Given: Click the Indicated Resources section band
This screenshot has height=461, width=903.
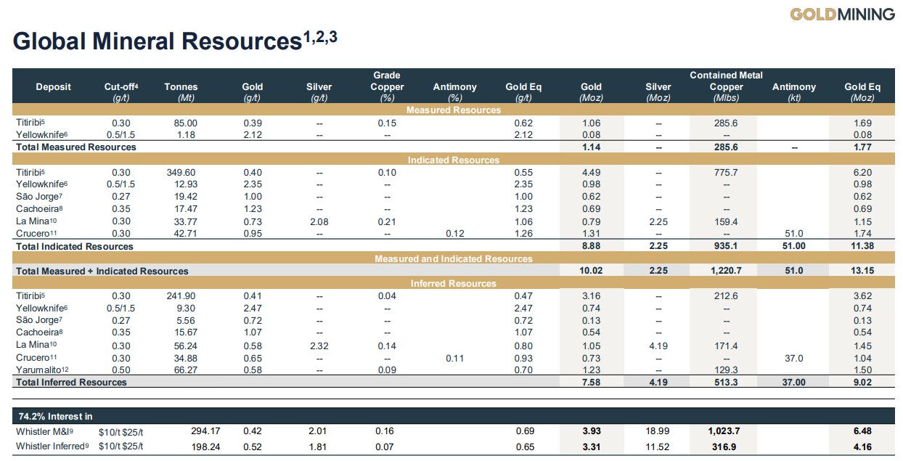Looking at the screenshot, I should [x=454, y=160].
